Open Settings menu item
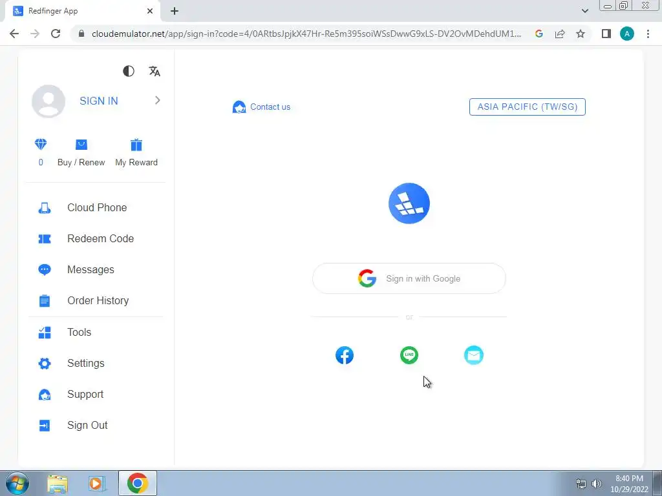Image resolution: width=662 pixels, height=496 pixels. pos(86,363)
